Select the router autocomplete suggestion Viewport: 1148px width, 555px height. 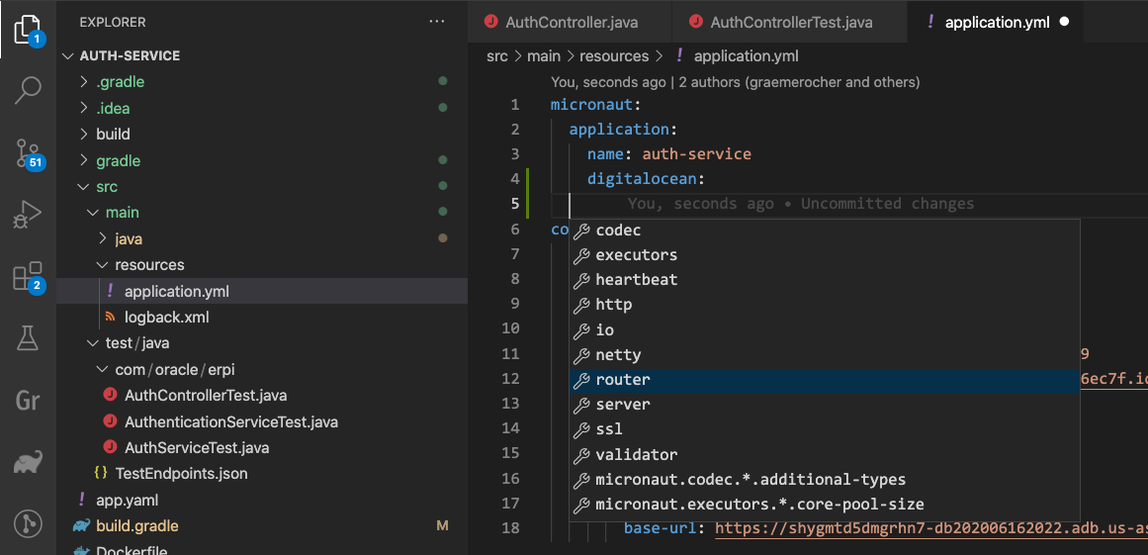[x=623, y=380]
